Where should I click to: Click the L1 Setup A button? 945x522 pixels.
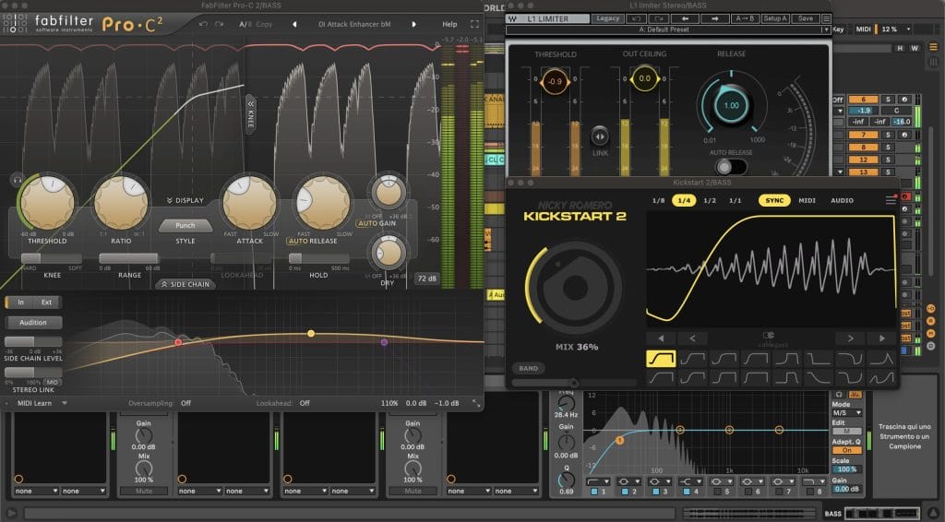pyautogui.click(x=774, y=18)
